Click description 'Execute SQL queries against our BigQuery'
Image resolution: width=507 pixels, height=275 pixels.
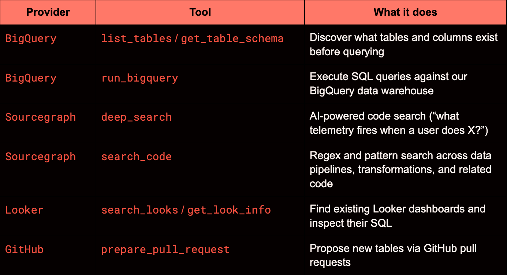[388, 83]
